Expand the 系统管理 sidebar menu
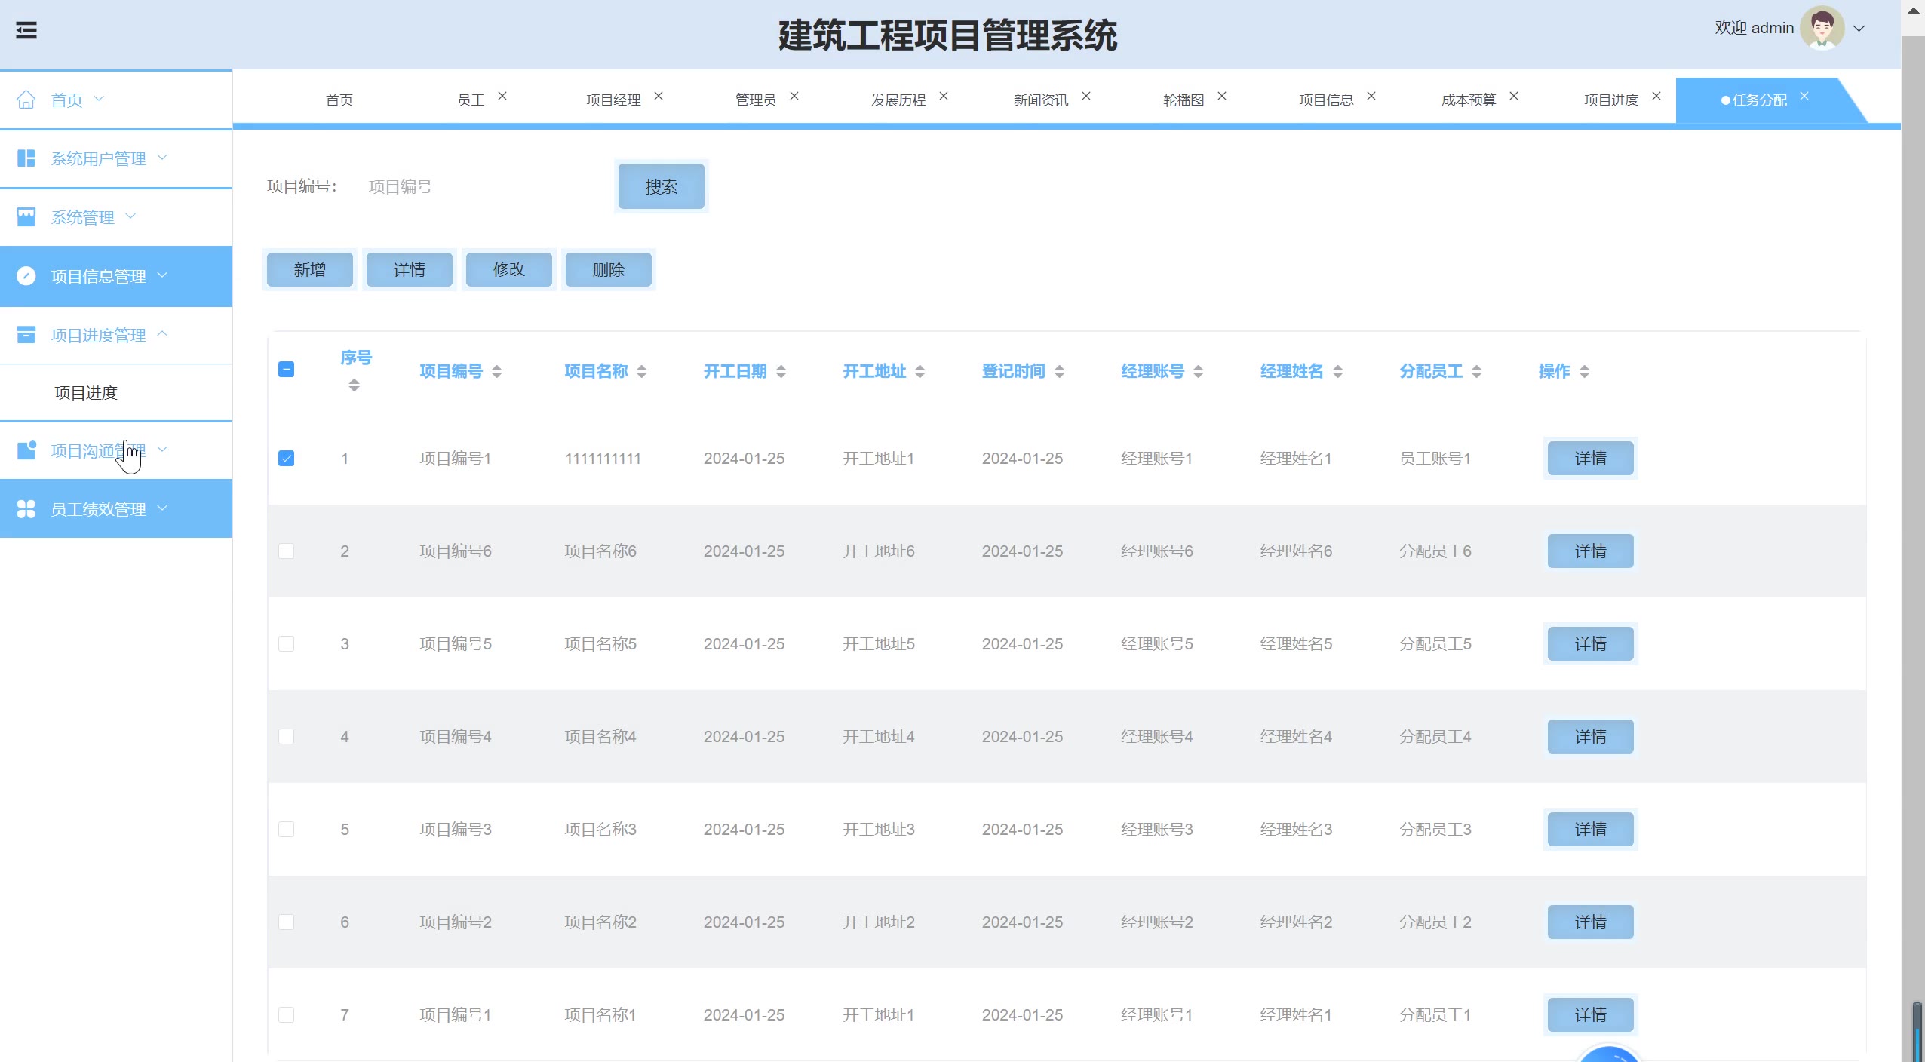The width and height of the screenshot is (1925, 1062). pyautogui.click(x=83, y=217)
